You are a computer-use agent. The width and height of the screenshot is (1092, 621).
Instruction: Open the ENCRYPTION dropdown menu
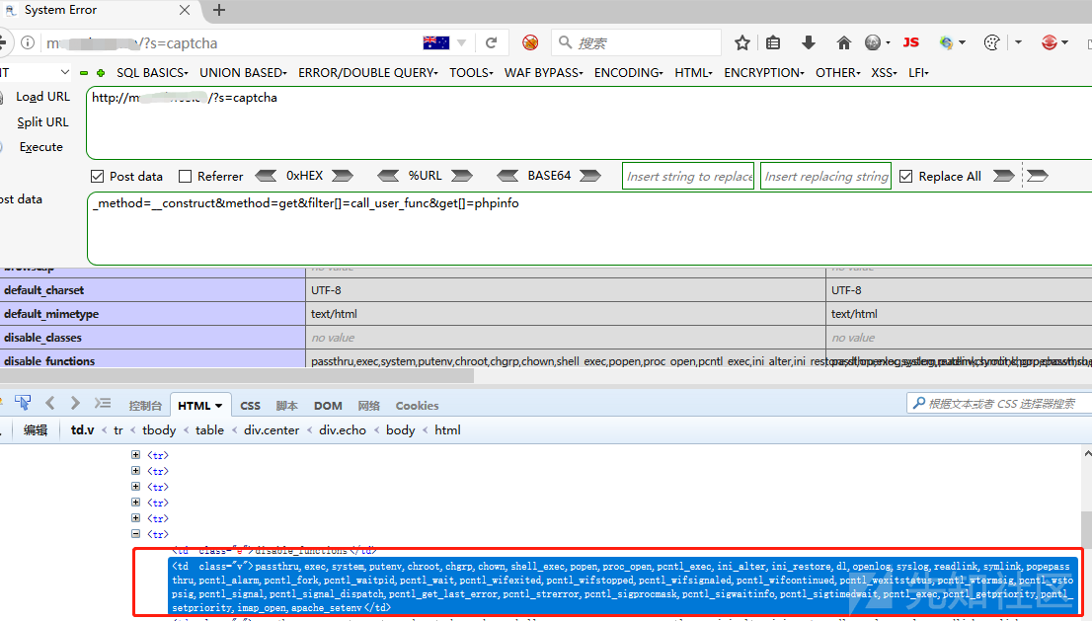764,72
